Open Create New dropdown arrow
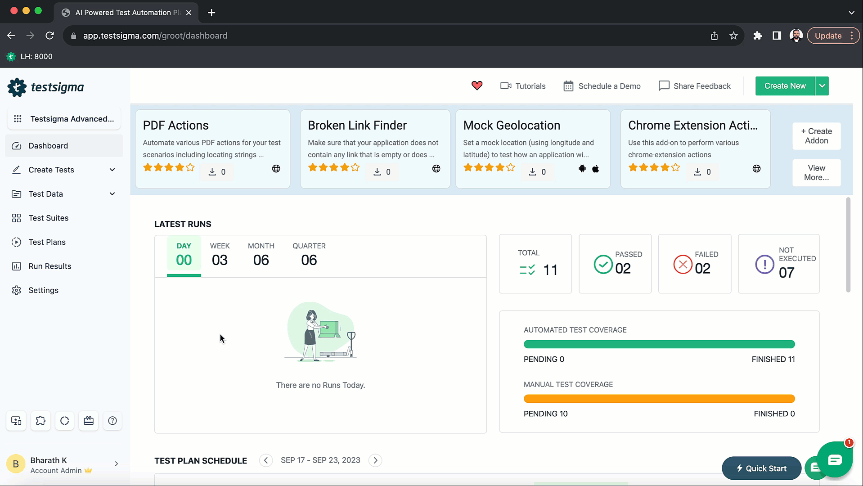863x486 pixels. pyautogui.click(x=822, y=86)
